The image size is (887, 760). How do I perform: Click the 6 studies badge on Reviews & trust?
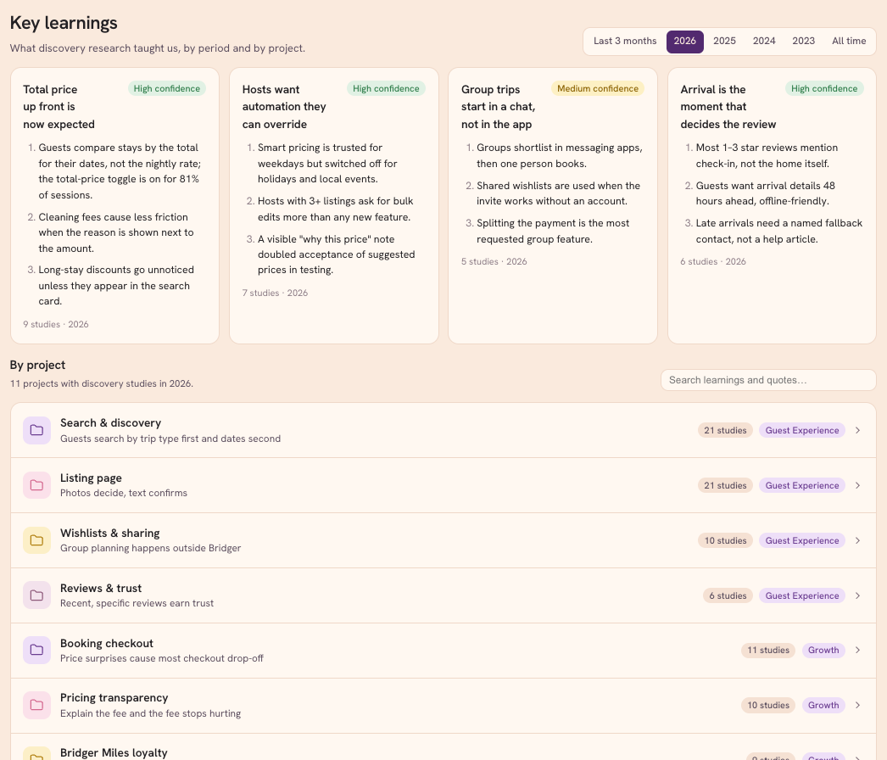point(728,596)
